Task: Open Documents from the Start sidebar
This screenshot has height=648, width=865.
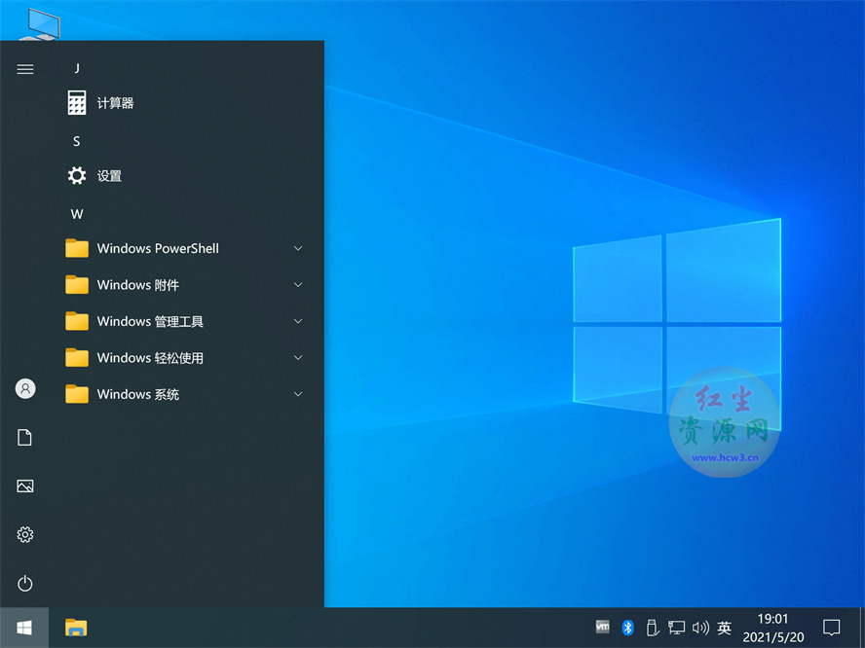Action: (25, 438)
